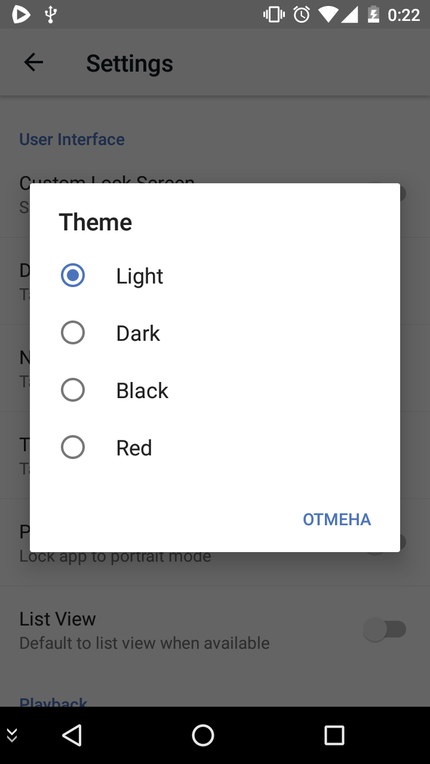Image resolution: width=430 pixels, height=764 pixels.
Task: Select the Black theme radio button
Action: (73, 390)
